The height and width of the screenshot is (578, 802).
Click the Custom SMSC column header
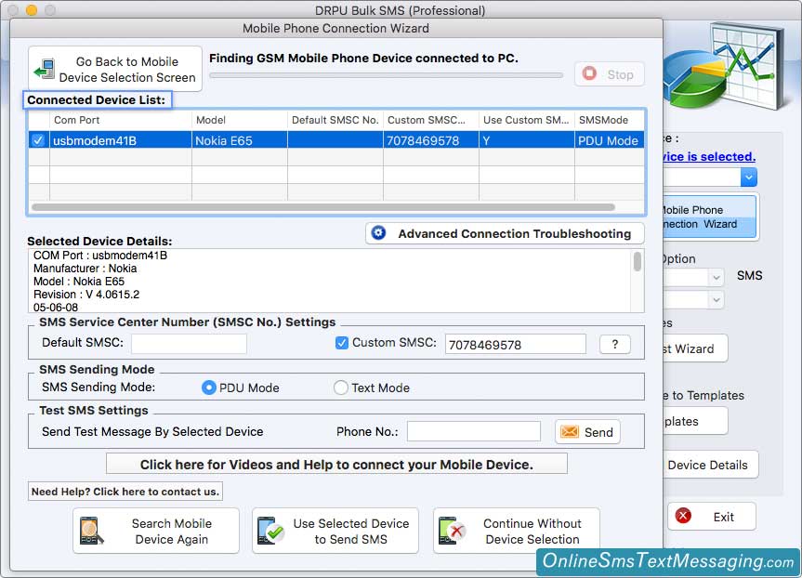click(x=431, y=120)
